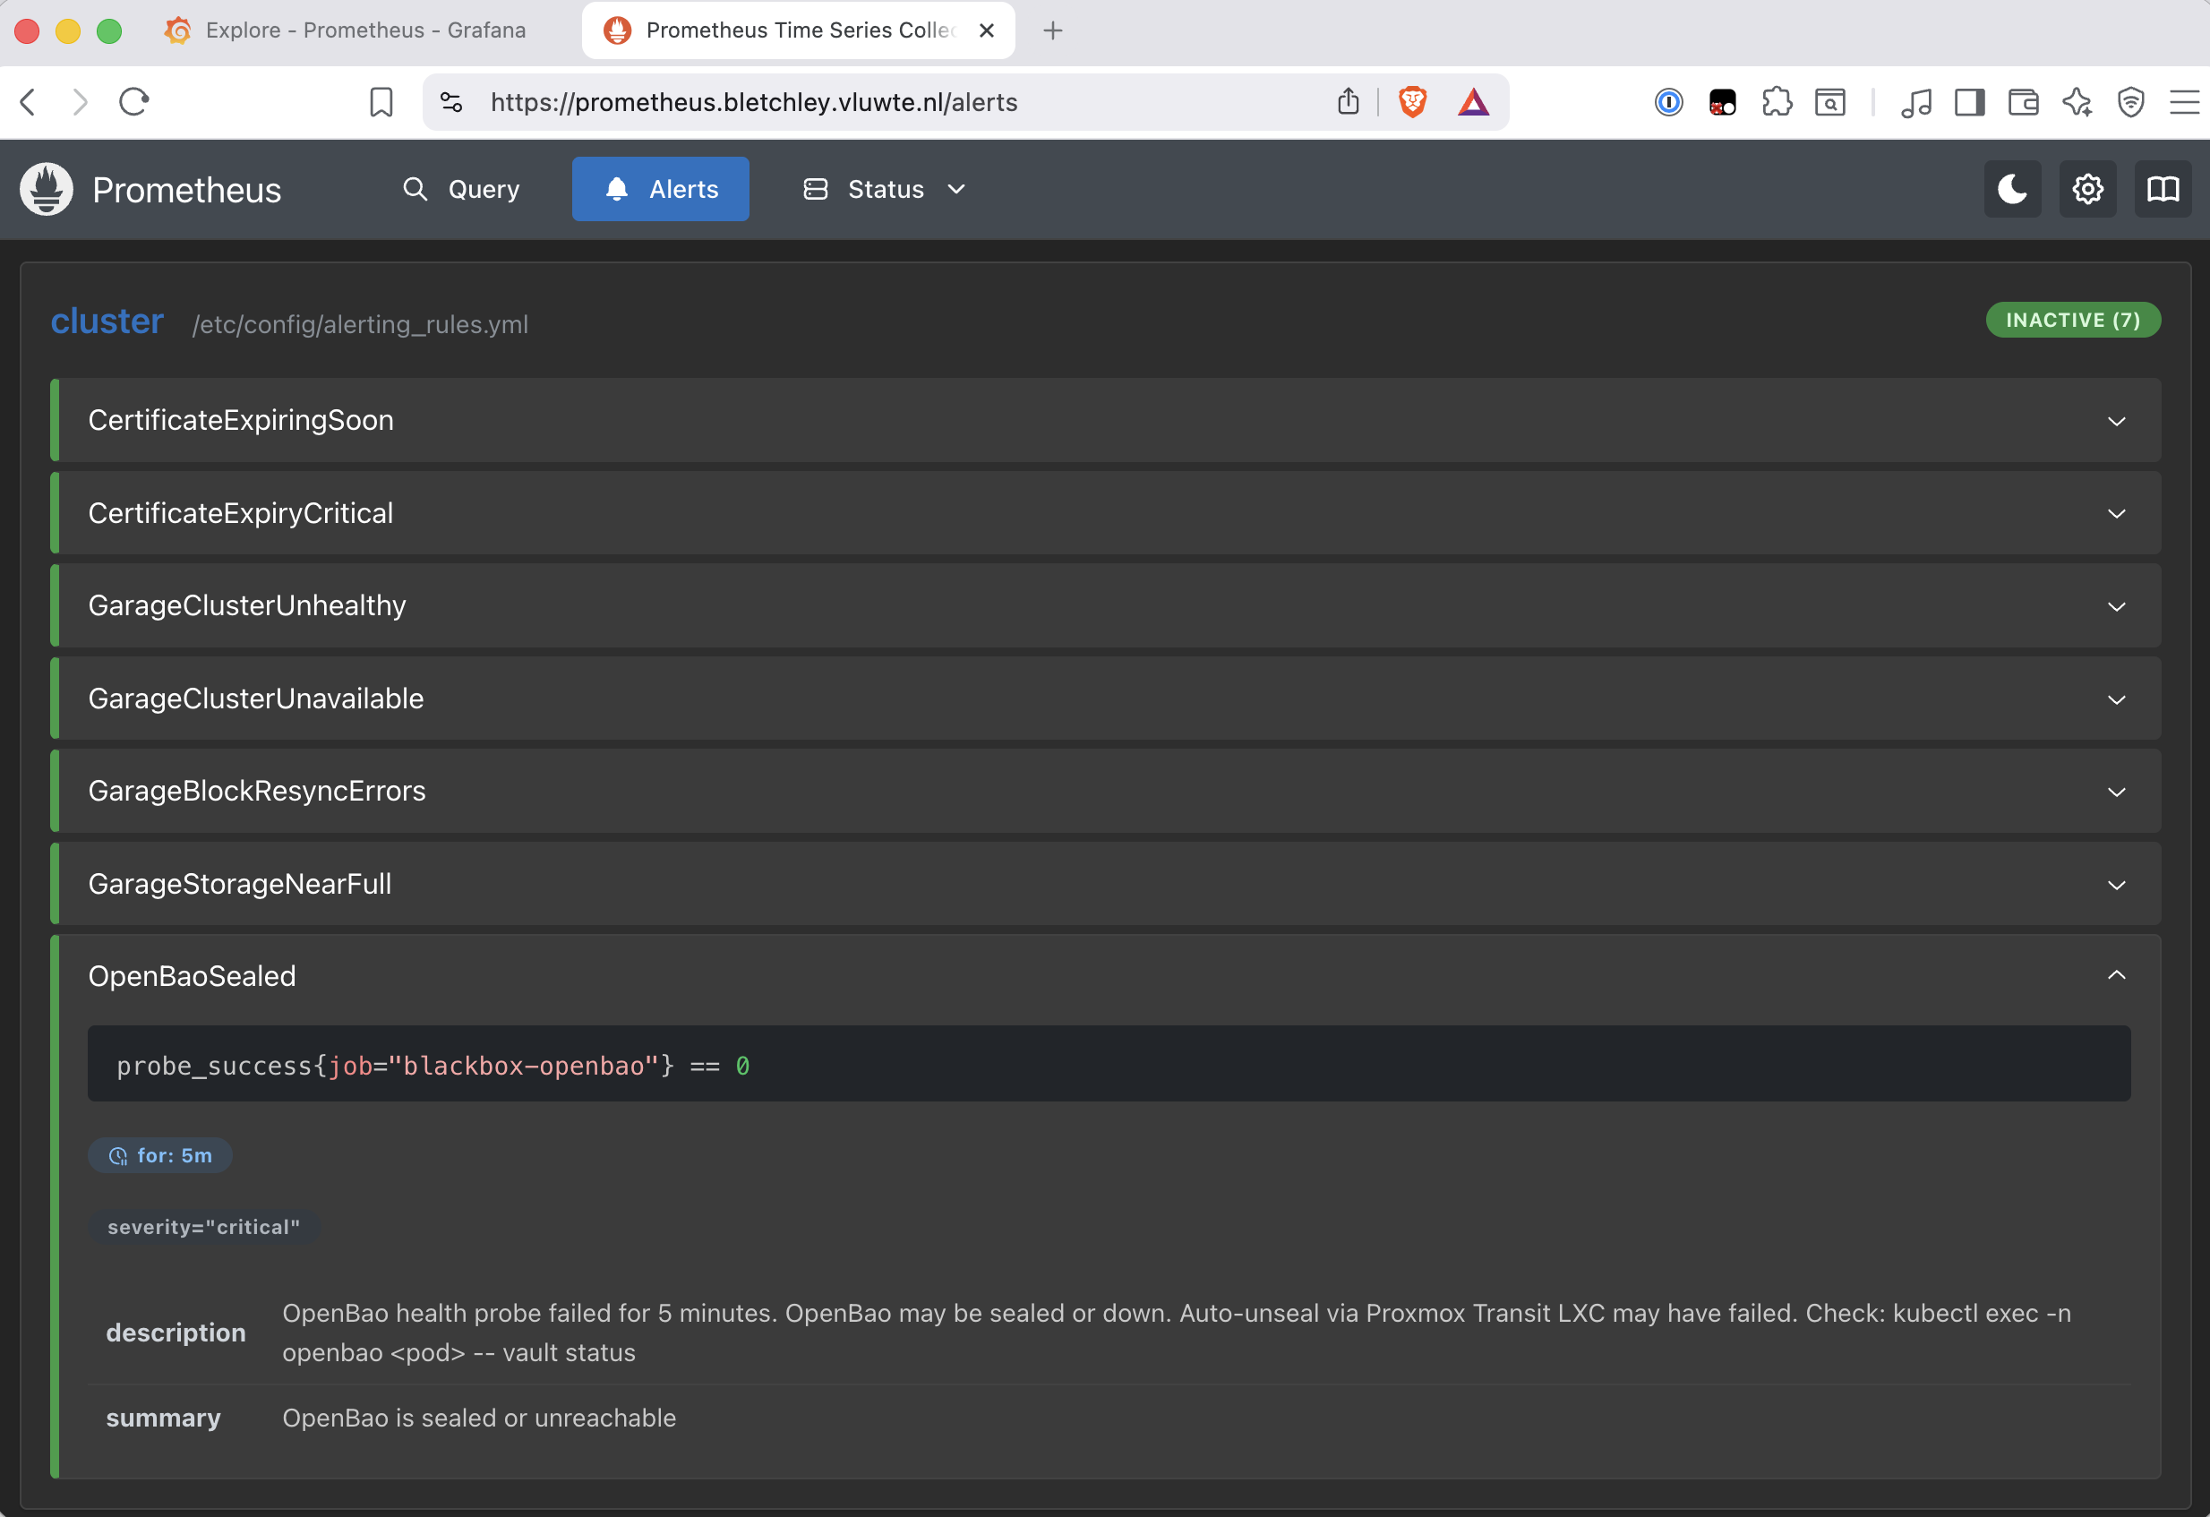Click the description annotation text
2210x1517 pixels.
point(1177,1333)
